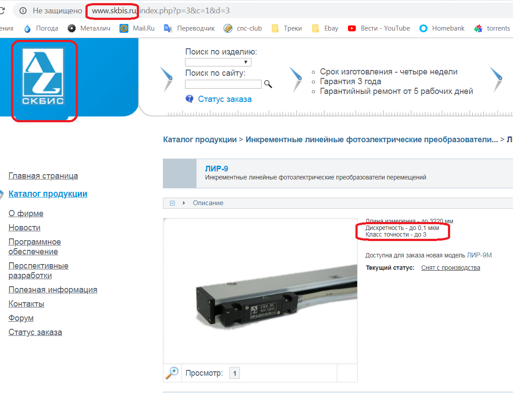This screenshot has height=393, width=513.
Task: Open О фирме in sidebar
Action: [26, 214]
